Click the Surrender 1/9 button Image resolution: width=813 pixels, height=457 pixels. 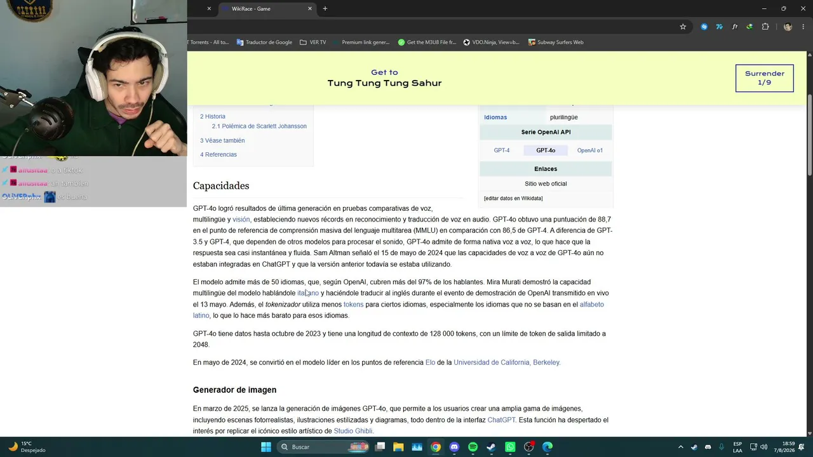764,78
